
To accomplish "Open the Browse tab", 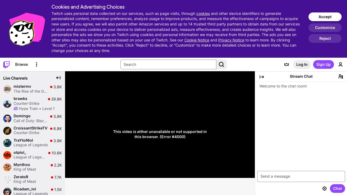I will 21,64.
